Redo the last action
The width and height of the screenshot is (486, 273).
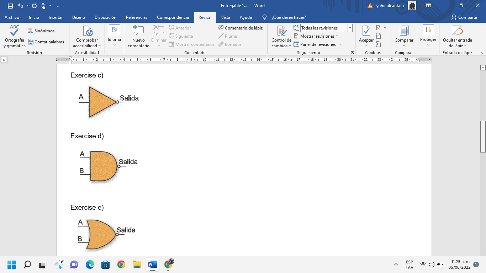click(x=35, y=6)
